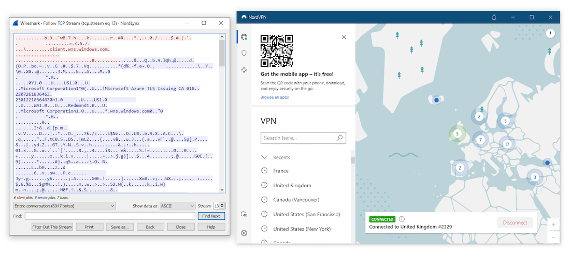Open the Browse all apps link
The image size is (570, 254).
point(275,97)
